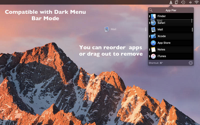The image size is (200, 125).
Task: Click three-dot handle on the Mail row
Action: 192,29
